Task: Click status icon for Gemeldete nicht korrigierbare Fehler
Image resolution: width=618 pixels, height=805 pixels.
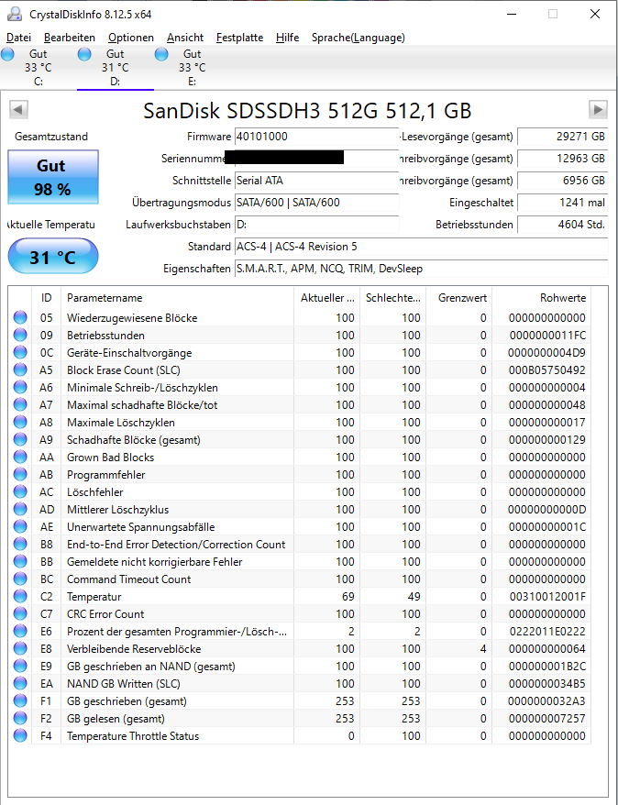Action: tap(20, 562)
